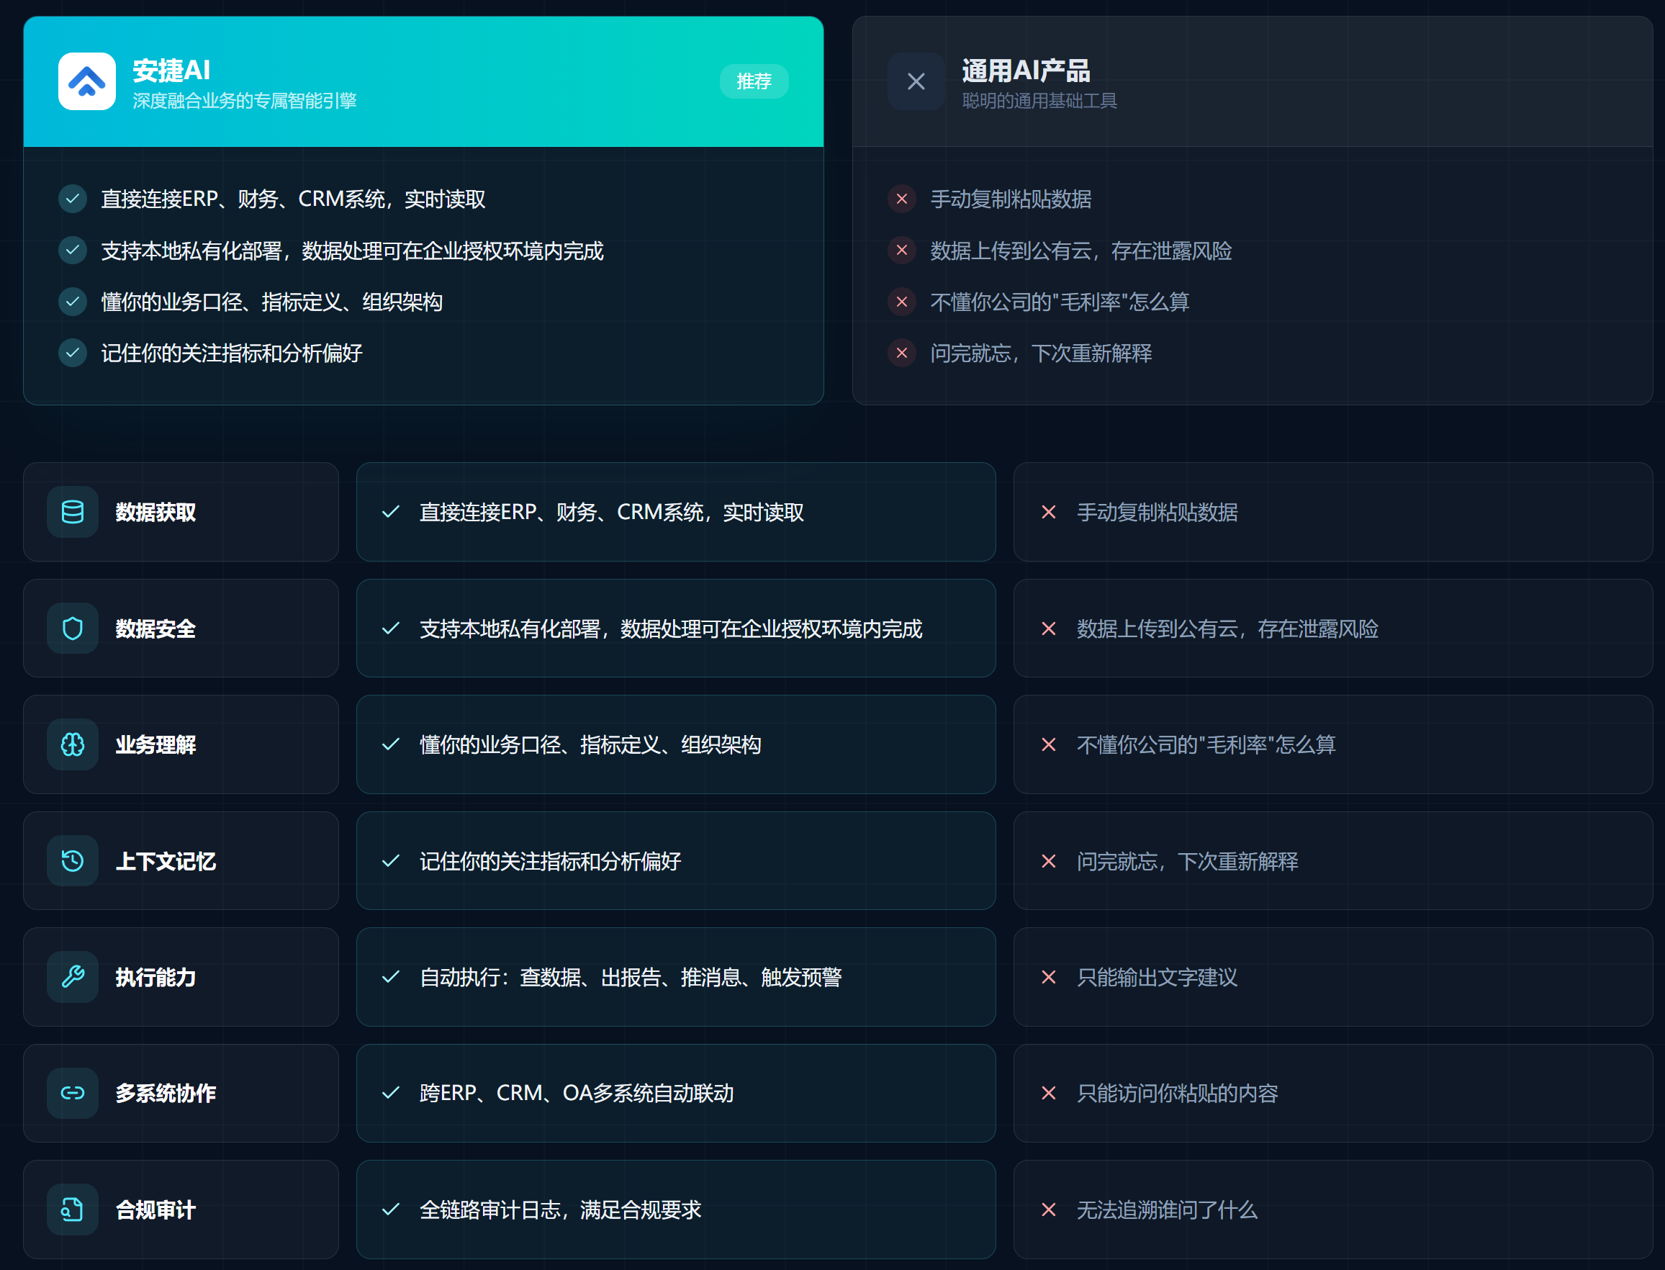The image size is (1665, 1270).
Task: Click the red X circle beside 手动复制粘贴数据 in 通用AI产品 card
Action: tap(902, 199)
